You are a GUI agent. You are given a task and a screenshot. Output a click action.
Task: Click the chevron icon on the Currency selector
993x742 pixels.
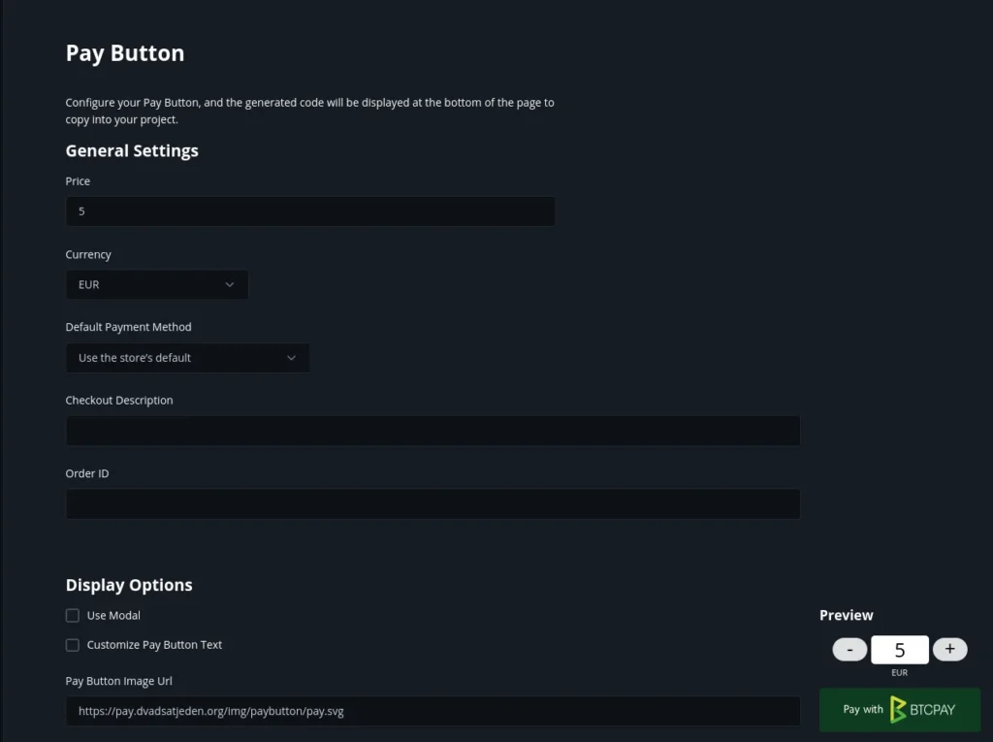pyautogui.click(x=230, y=284)
